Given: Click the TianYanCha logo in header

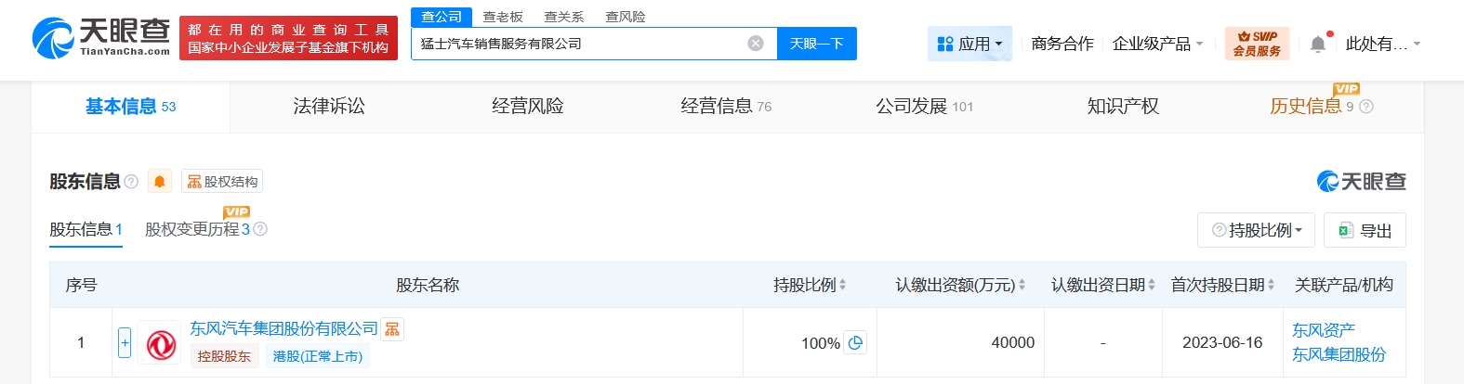Looking at the screenshot, I should point(100,38).
